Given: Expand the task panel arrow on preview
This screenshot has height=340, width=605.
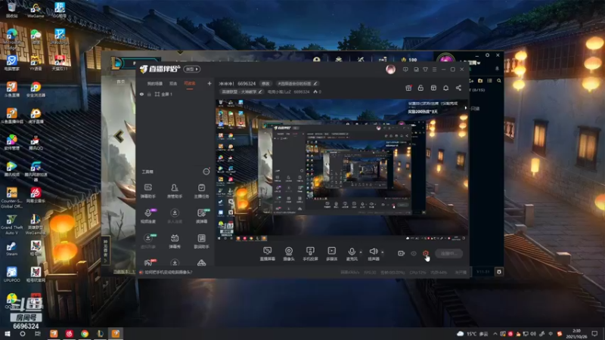Looking at the screenshot, I should click(466, 108).
